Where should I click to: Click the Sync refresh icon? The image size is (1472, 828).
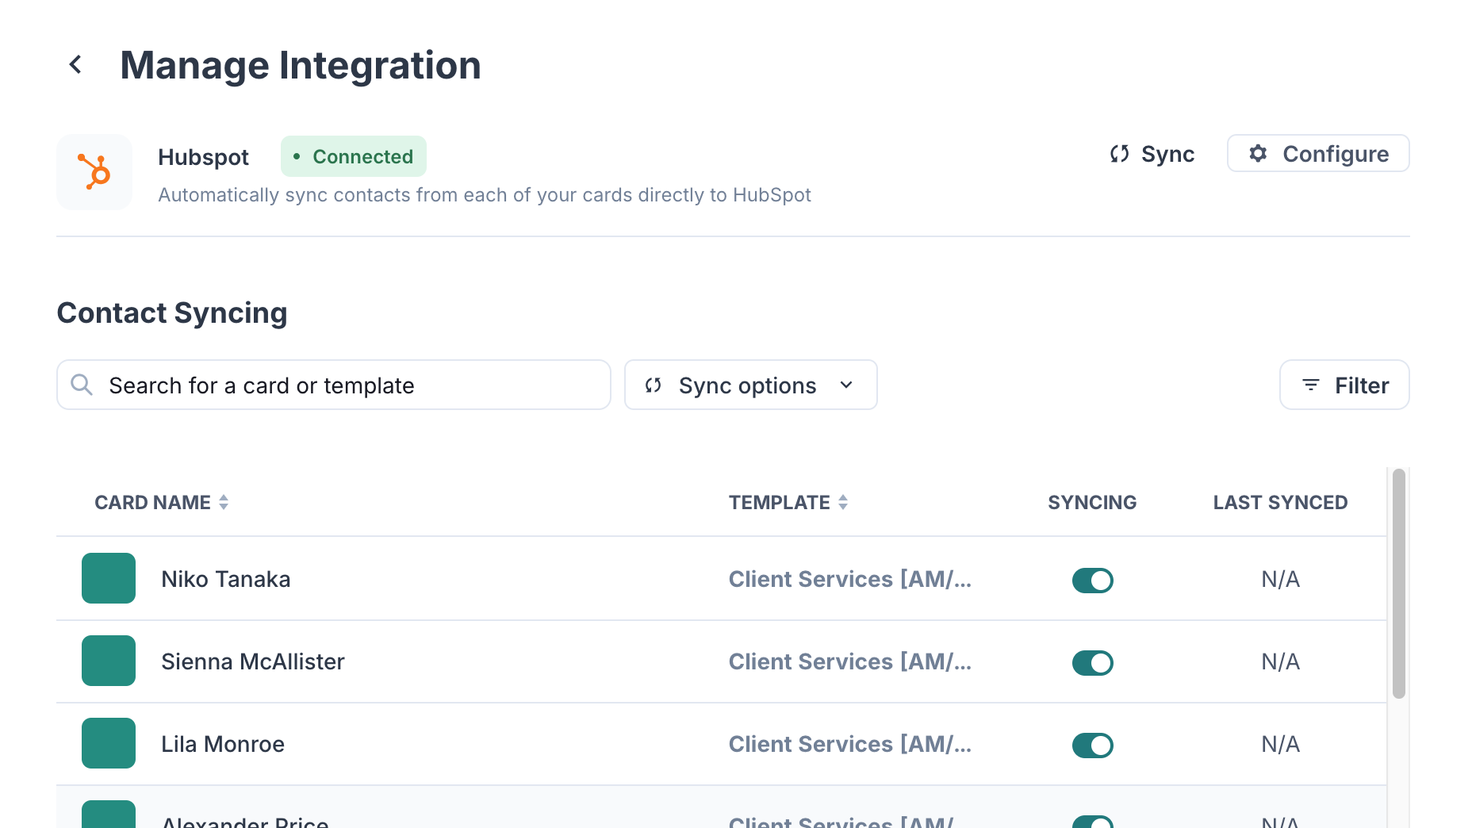pyautogui.click(x=1119, y=154)
